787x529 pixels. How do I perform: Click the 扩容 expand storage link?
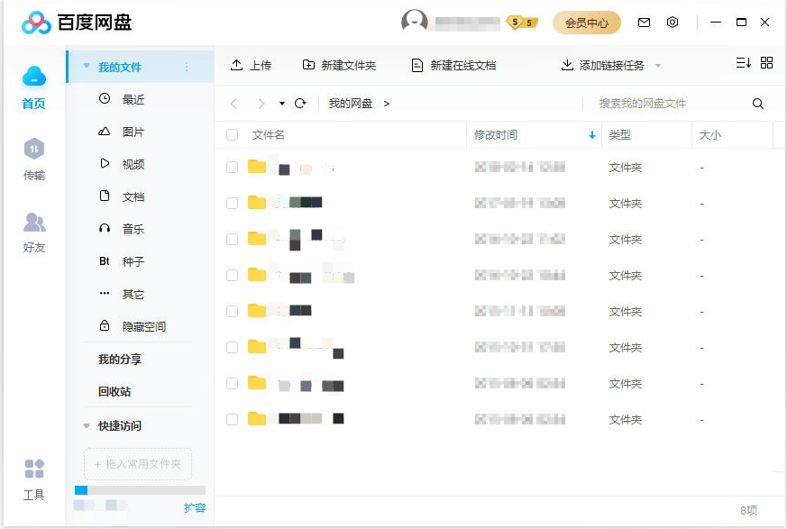tap(195, 508)
